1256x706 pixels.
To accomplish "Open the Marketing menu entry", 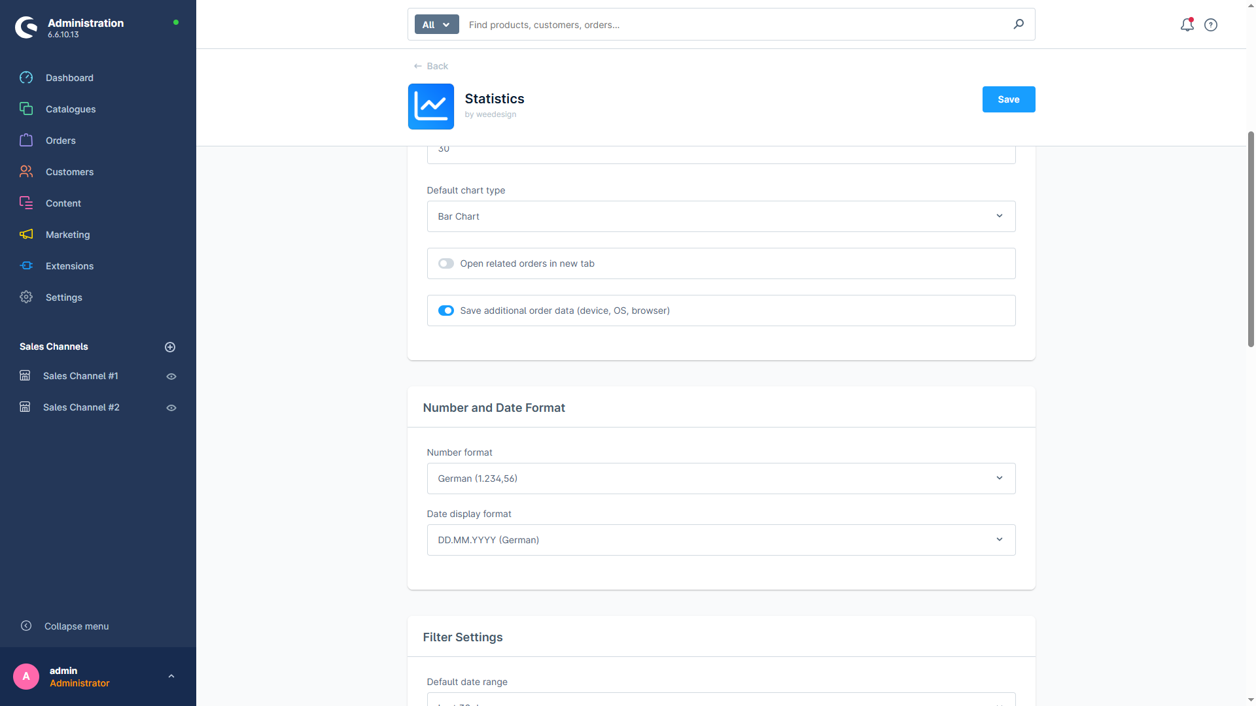I will (x=67, y=235).
